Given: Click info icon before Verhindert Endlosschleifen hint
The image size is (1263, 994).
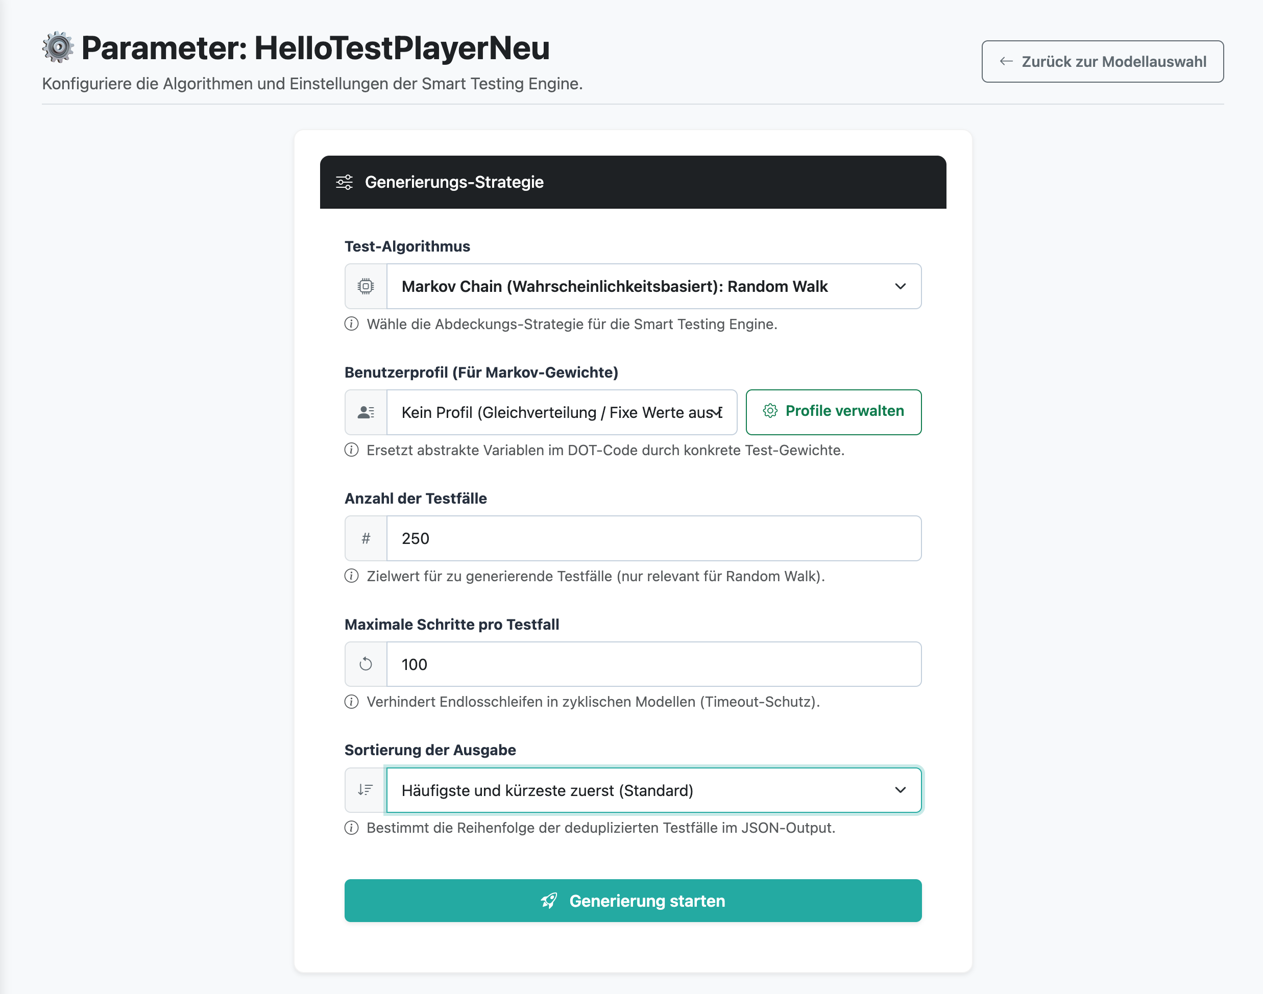Looking at the screenshot, I should point(351,702).
